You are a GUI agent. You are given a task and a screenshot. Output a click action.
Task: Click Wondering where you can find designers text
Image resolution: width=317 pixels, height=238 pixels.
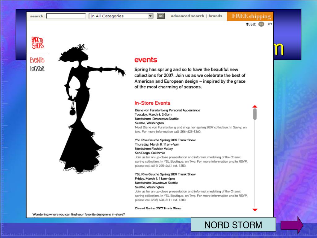click(79, 214)
